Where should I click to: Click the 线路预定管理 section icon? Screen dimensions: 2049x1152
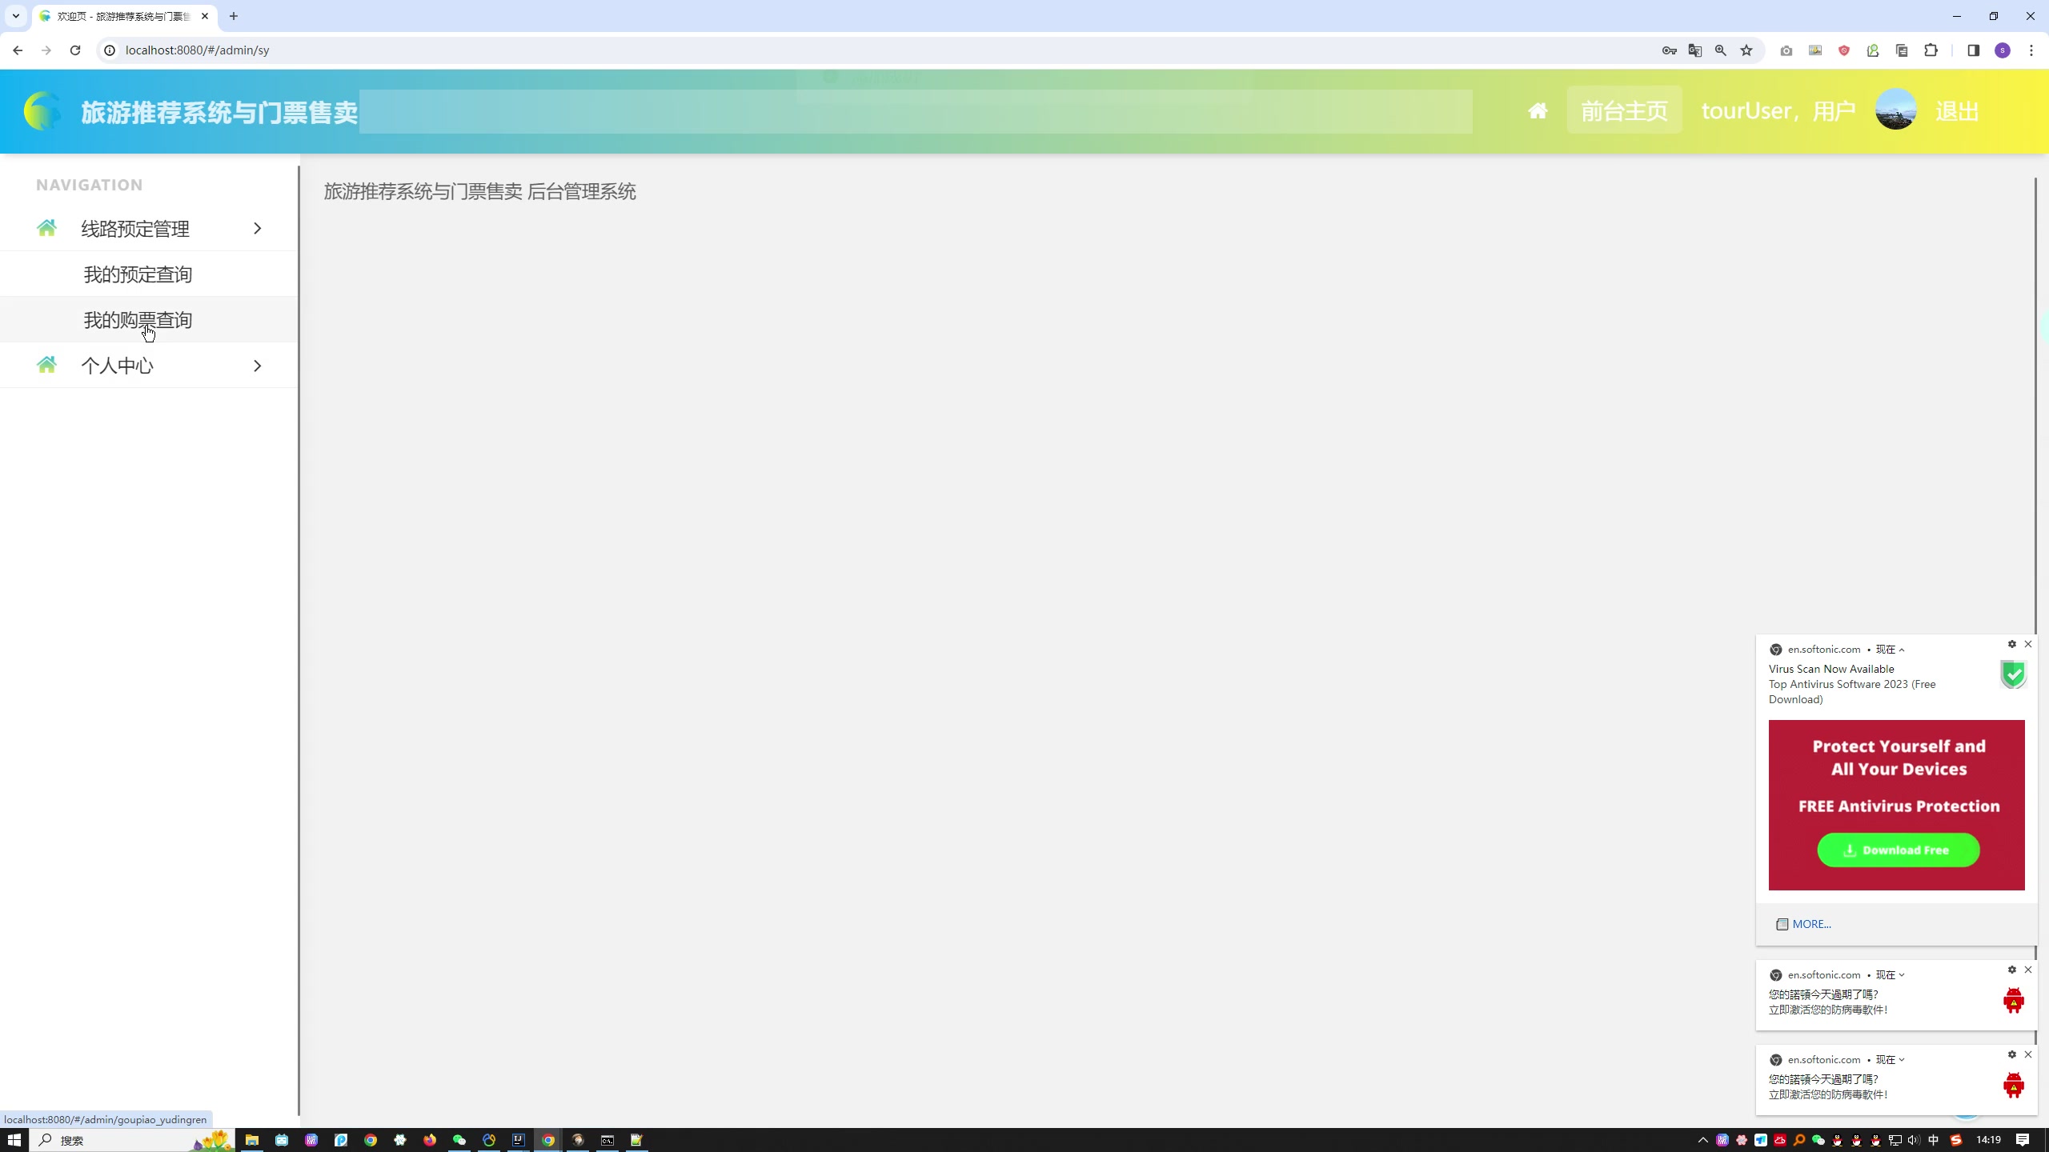click(46, 228)
